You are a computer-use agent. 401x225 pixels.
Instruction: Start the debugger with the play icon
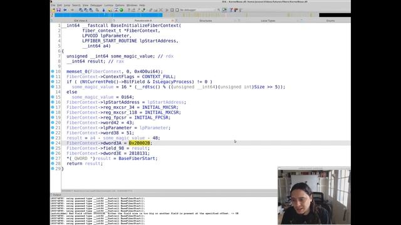tap(167, 10)
